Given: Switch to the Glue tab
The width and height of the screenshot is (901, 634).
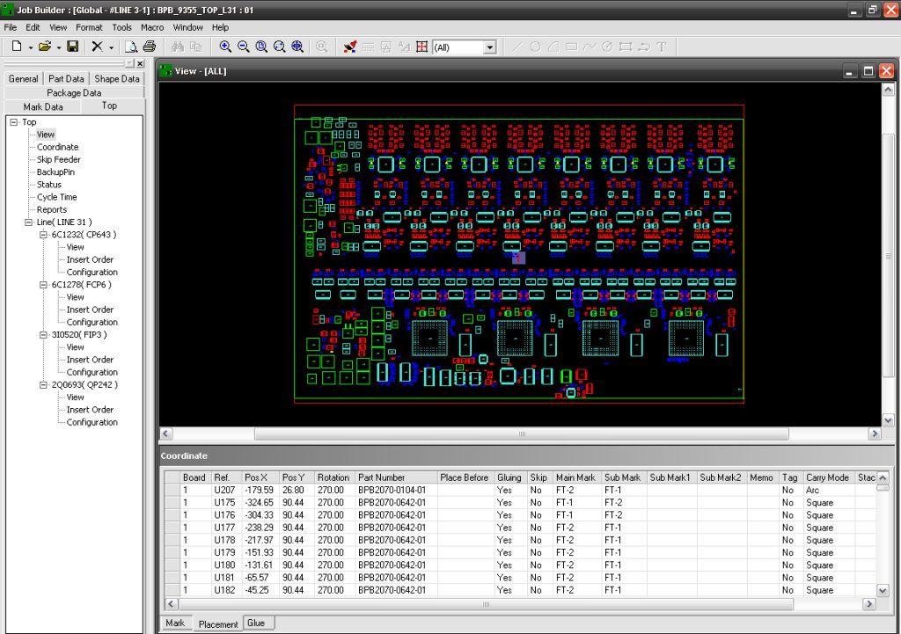Looking at the screenshot, I should click(x=256, y=623).
